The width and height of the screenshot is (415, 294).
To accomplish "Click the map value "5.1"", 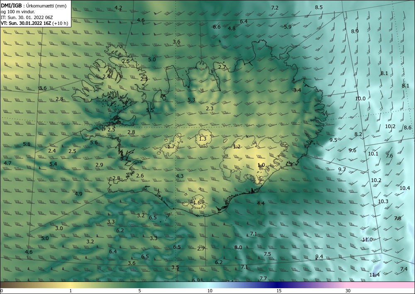I will click(x=27, y=144).
